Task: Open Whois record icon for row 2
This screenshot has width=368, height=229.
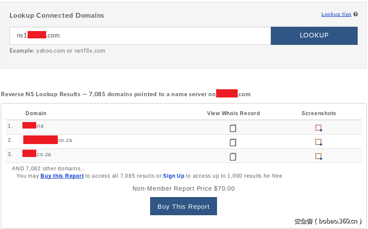Action: [233, 142]
